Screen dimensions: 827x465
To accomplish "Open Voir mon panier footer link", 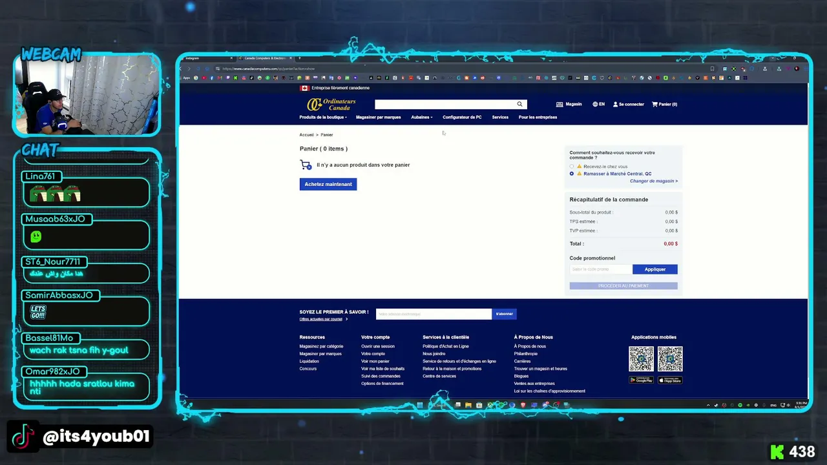I will pyautogui.click(x=375, y=361).
